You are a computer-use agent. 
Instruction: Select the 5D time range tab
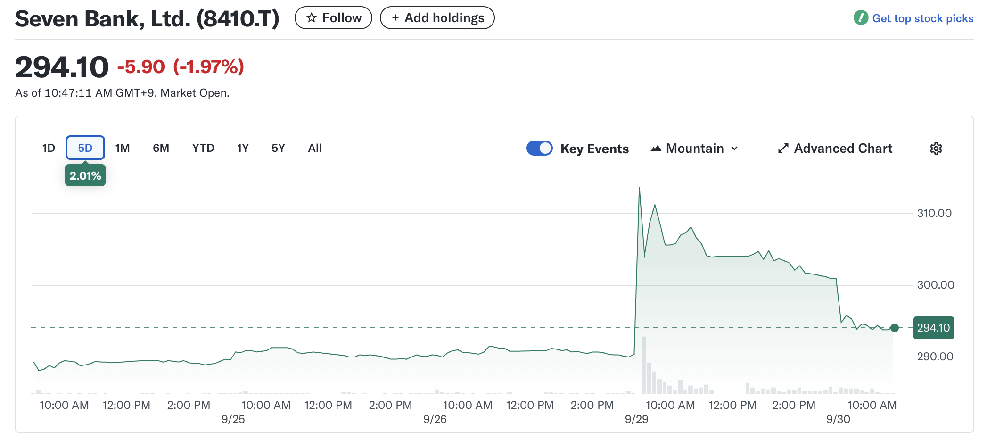point(85,148)
